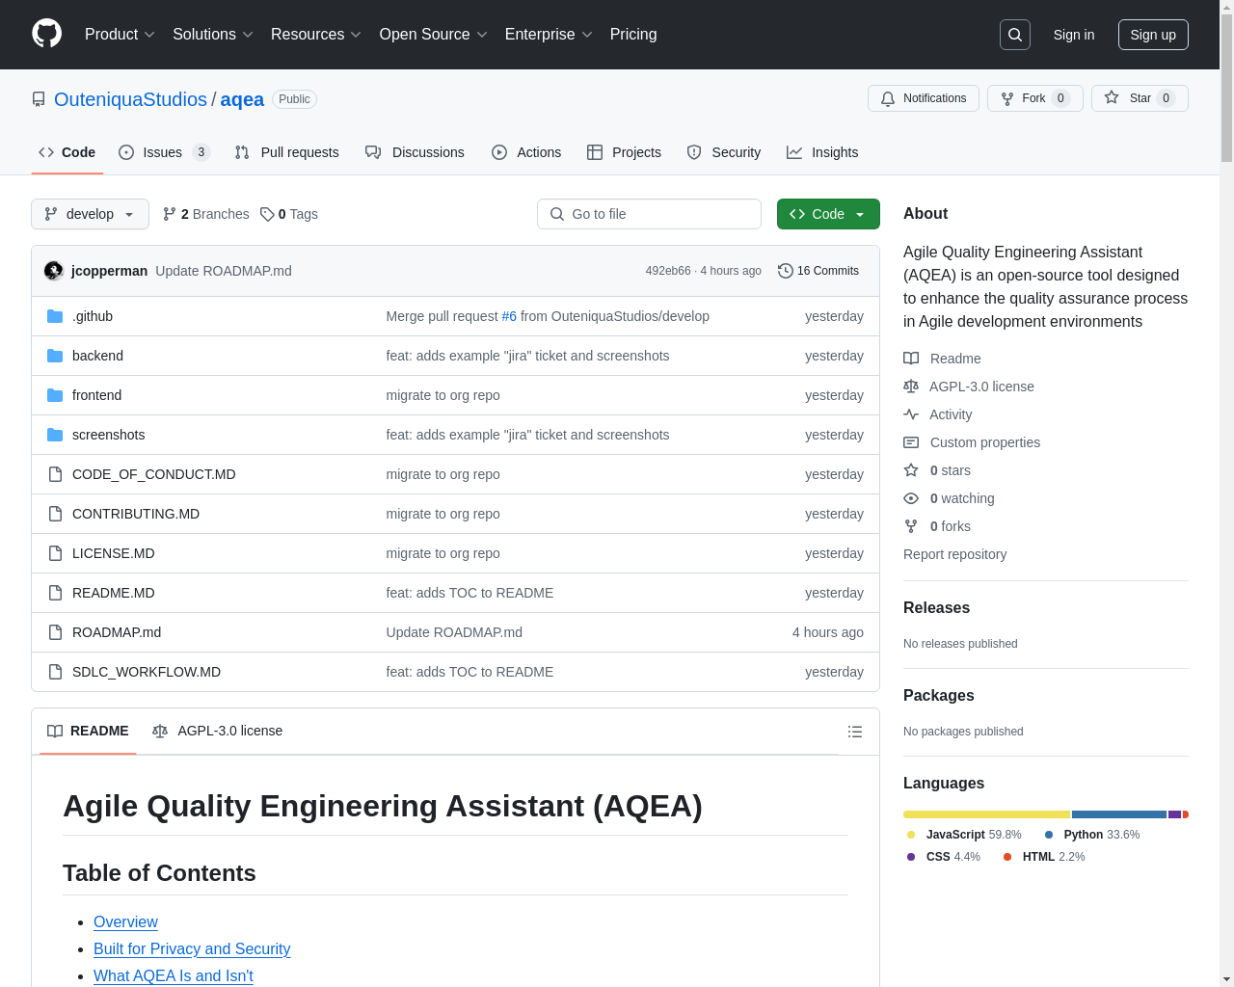1234x987 pixels.
Task: Expand the Open Source menu
Action: coord(434,35)
